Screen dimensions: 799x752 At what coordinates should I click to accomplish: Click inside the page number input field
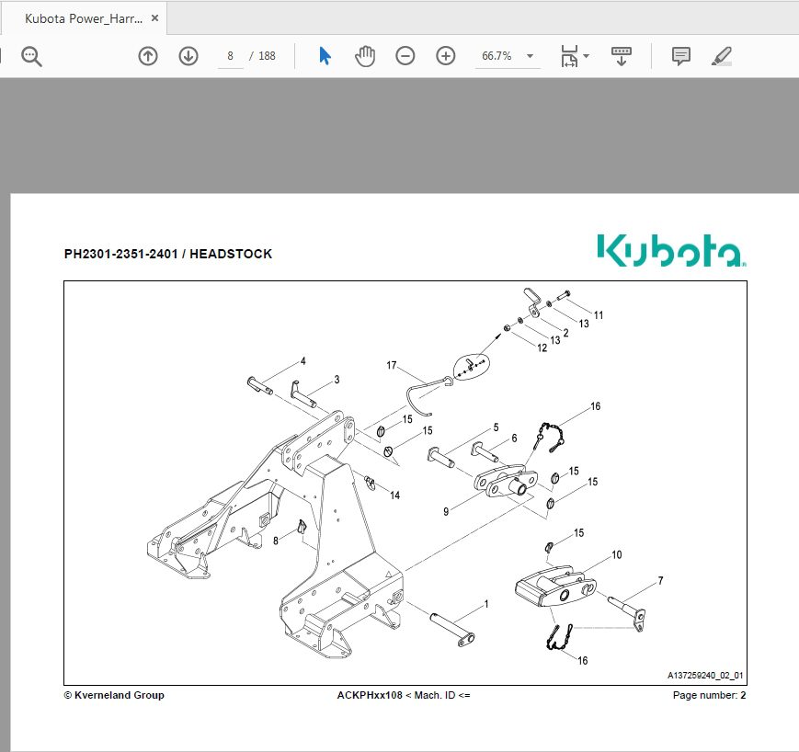[x=229, y=56]
